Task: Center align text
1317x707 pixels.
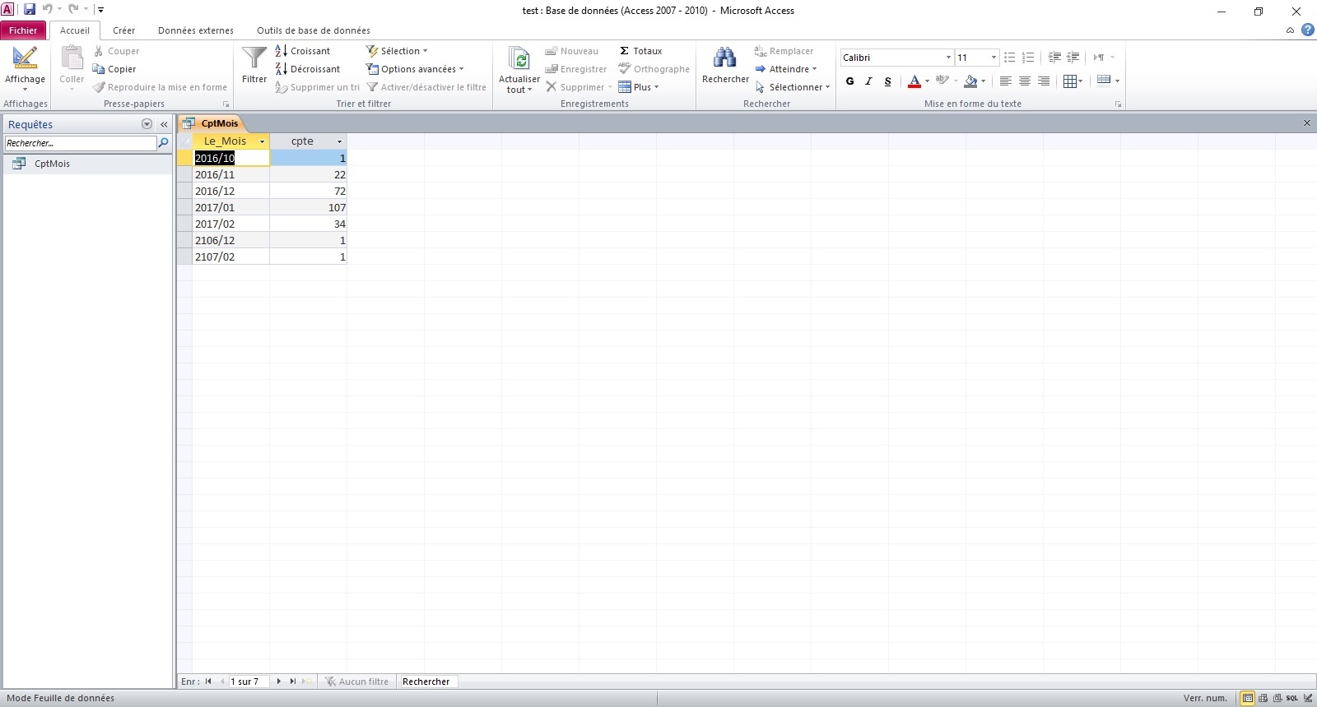Action: (x=1025, y=81)
